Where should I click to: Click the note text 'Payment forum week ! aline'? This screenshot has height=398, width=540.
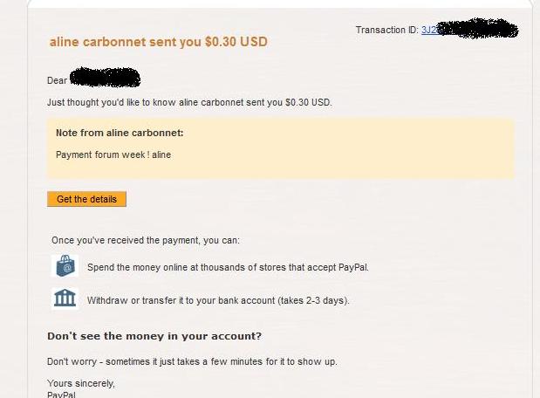(113, 154)
